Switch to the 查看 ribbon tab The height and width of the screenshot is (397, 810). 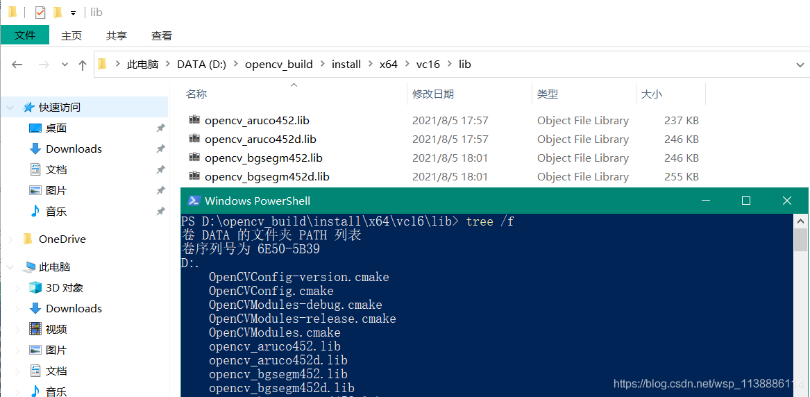[161, 35]
